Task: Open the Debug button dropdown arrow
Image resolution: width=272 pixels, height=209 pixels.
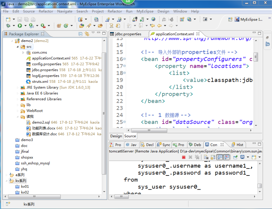Action: pos(14,26)
